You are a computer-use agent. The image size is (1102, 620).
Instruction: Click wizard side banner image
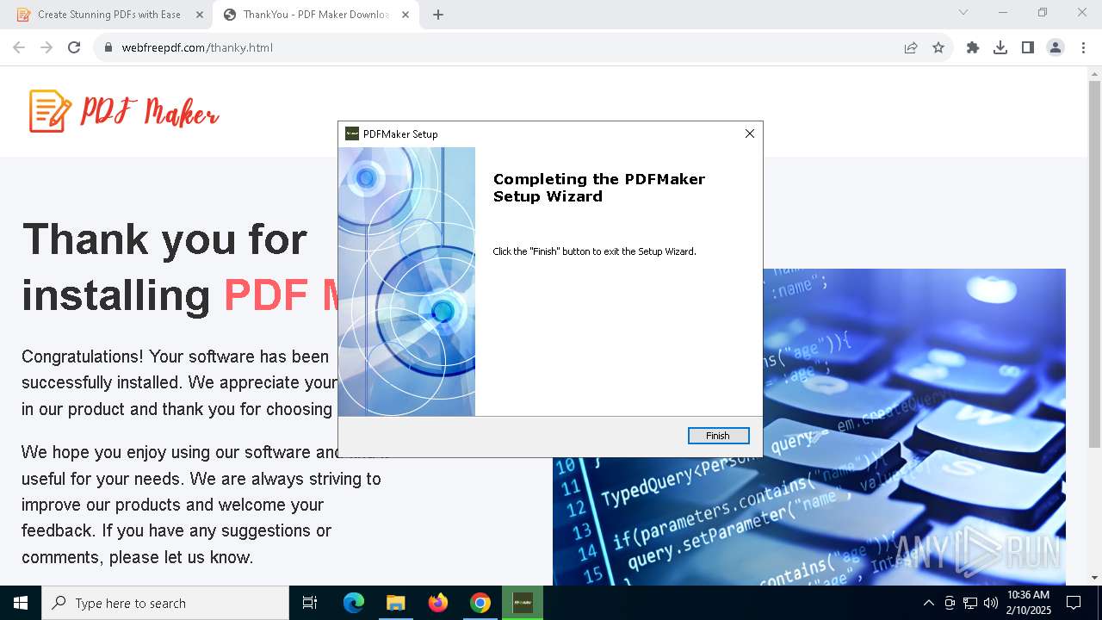[x=406, y=282]
